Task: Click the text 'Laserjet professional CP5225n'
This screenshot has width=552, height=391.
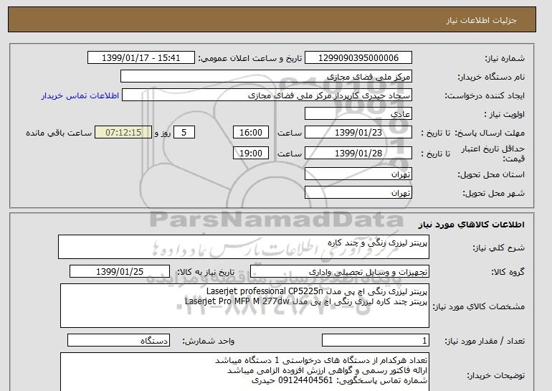Action: [x=265, y=291]
